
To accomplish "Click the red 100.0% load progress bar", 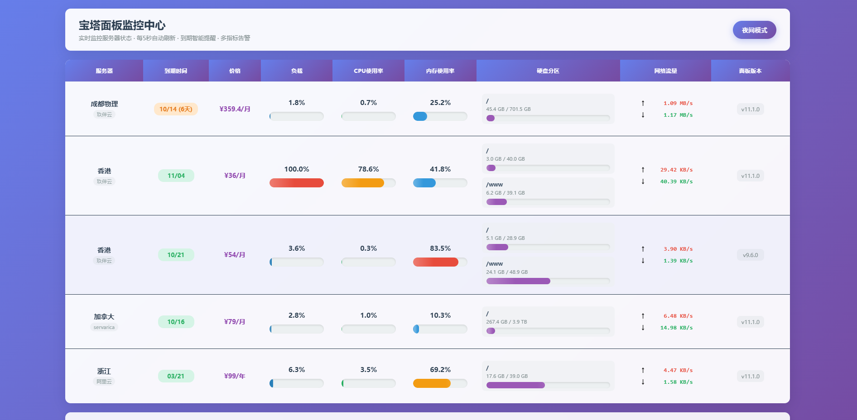I will [297, 183].
